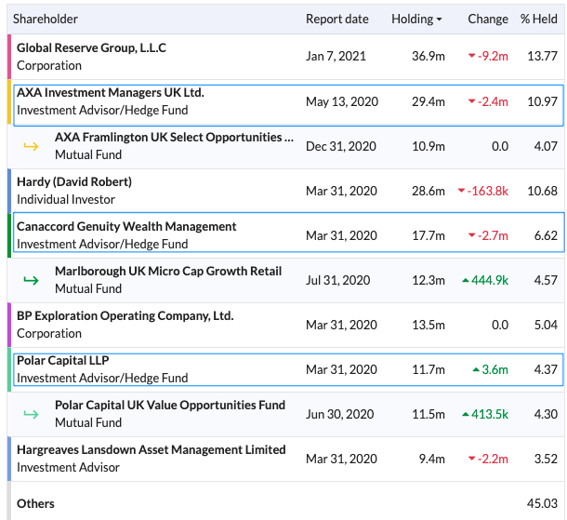The height and width of the screenshot is (520, 567).
Task: Click red down arrow beside -2.7m change
Action: coord(471,235)
